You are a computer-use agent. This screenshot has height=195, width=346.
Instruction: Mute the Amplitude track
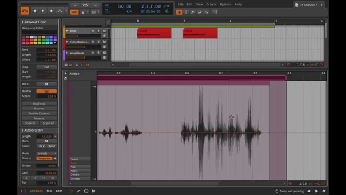tap(104, 53)
